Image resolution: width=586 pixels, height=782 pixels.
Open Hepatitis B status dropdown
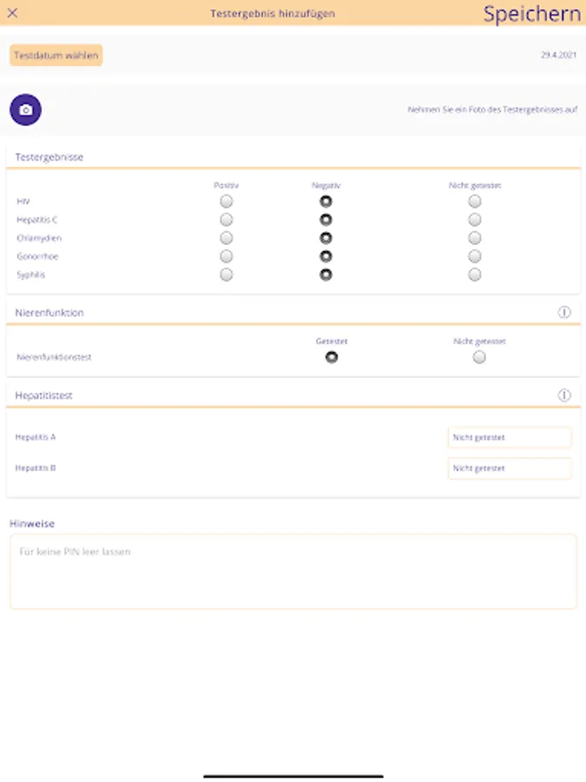tap(510, 468)
